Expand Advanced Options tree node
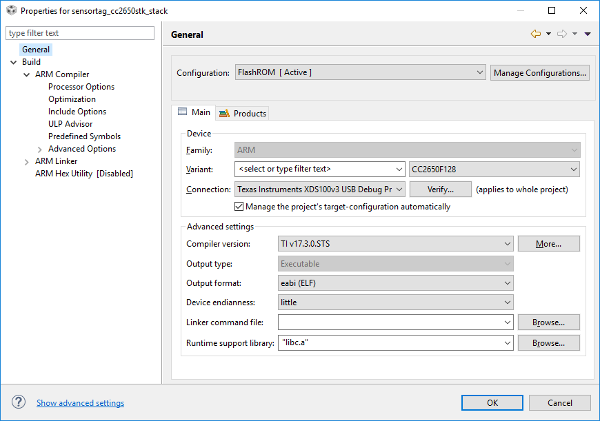600x421 pixels. (x=40, y=149)
